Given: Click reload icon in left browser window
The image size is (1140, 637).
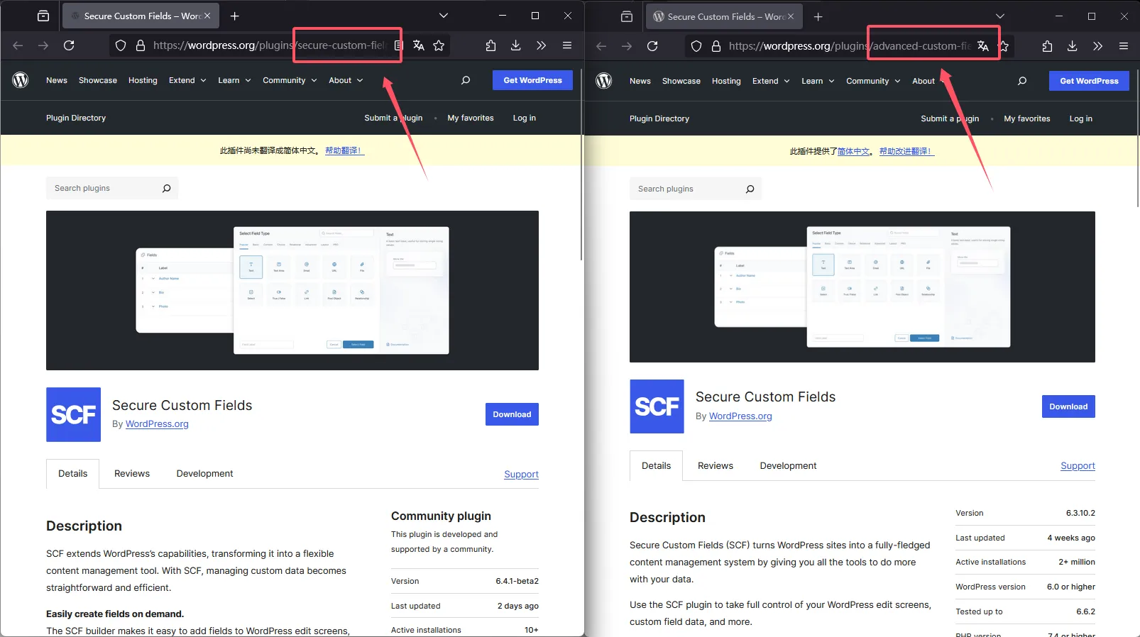Looking at the screenshot, I should (69, 45).
